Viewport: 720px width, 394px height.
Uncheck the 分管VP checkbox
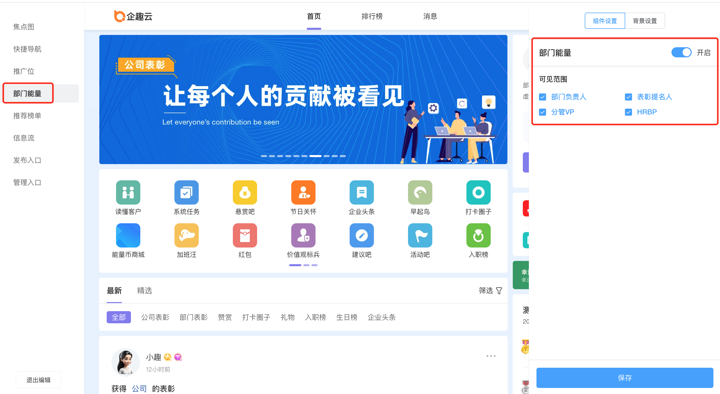543,112
